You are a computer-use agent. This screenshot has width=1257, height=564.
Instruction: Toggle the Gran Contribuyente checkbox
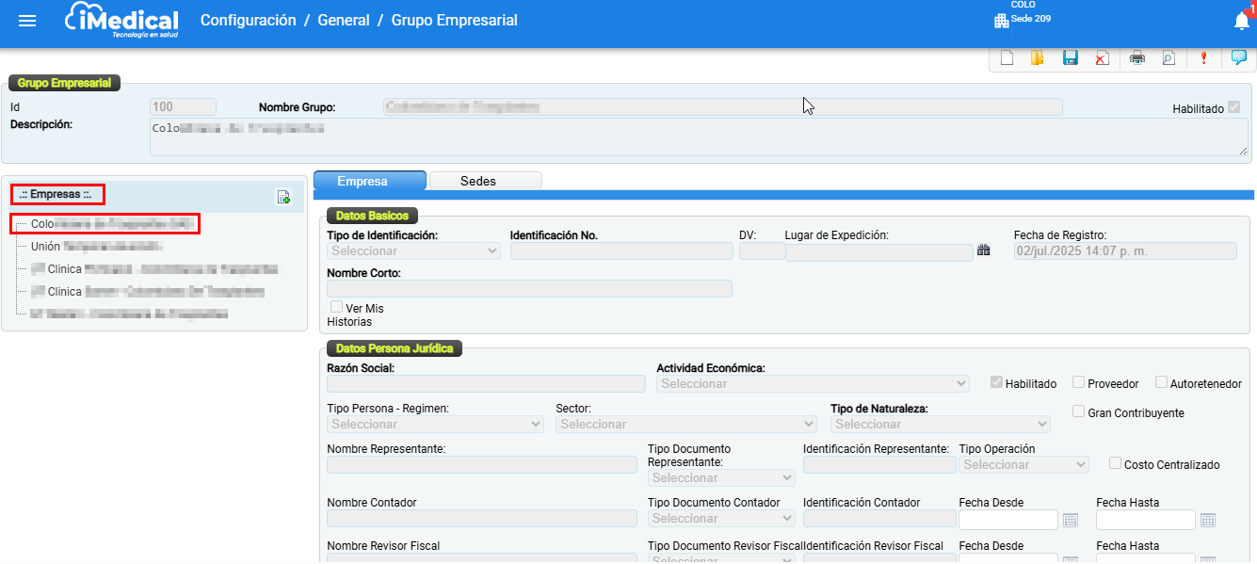click(x=1079, y=411)
